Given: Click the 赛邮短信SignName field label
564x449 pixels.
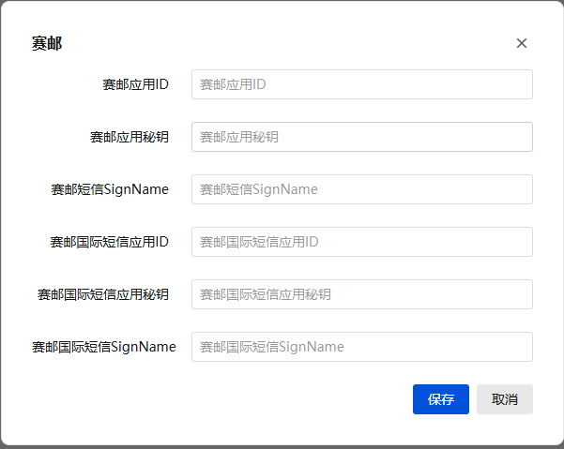Looking at the screenshot, I should point(110,189).
